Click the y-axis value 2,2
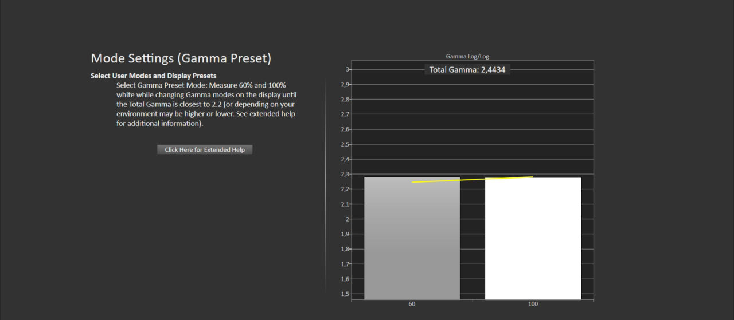 (345, 189)
